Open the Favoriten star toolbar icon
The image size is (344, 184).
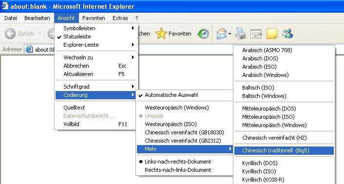coord(161,34)
